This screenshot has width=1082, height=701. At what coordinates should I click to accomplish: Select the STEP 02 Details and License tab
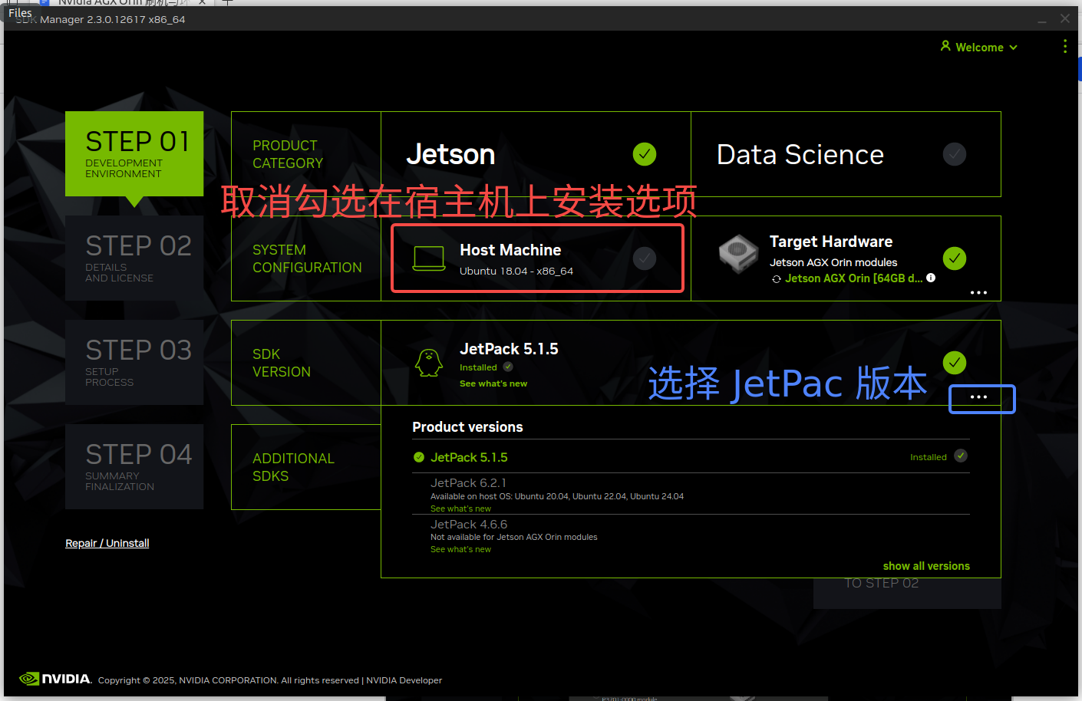click(134, 258)
